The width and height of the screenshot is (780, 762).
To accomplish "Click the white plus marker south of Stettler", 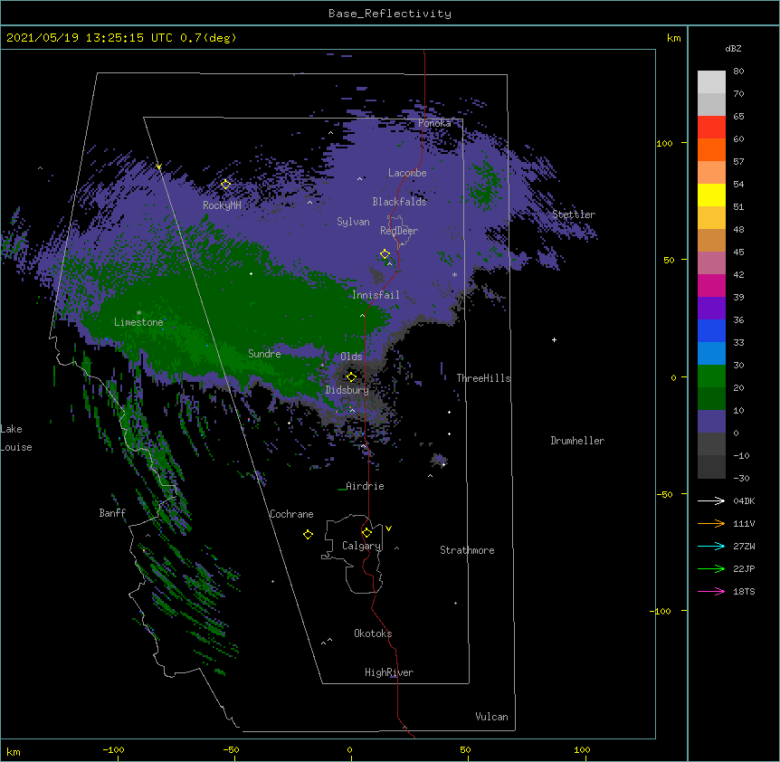I will coord(554,339).
